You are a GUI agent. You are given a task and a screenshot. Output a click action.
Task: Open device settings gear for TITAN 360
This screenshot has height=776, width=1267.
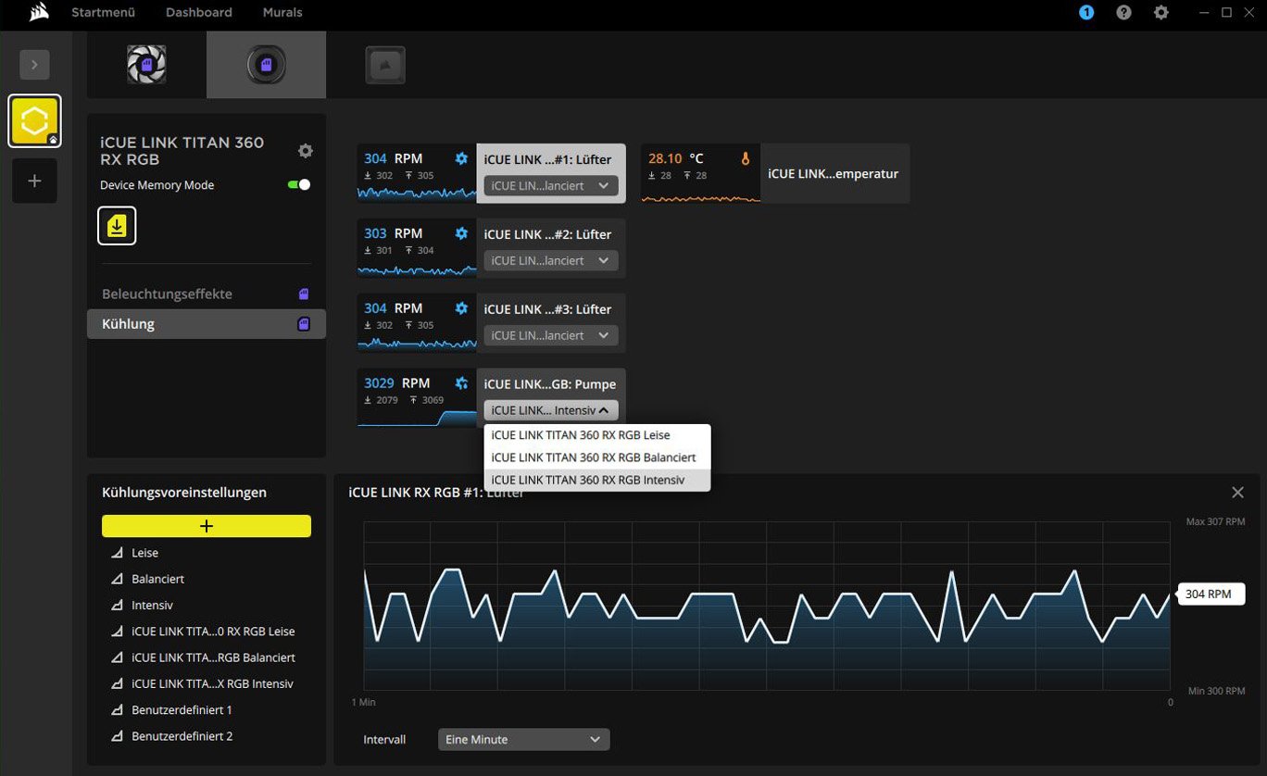click(306, 151)
